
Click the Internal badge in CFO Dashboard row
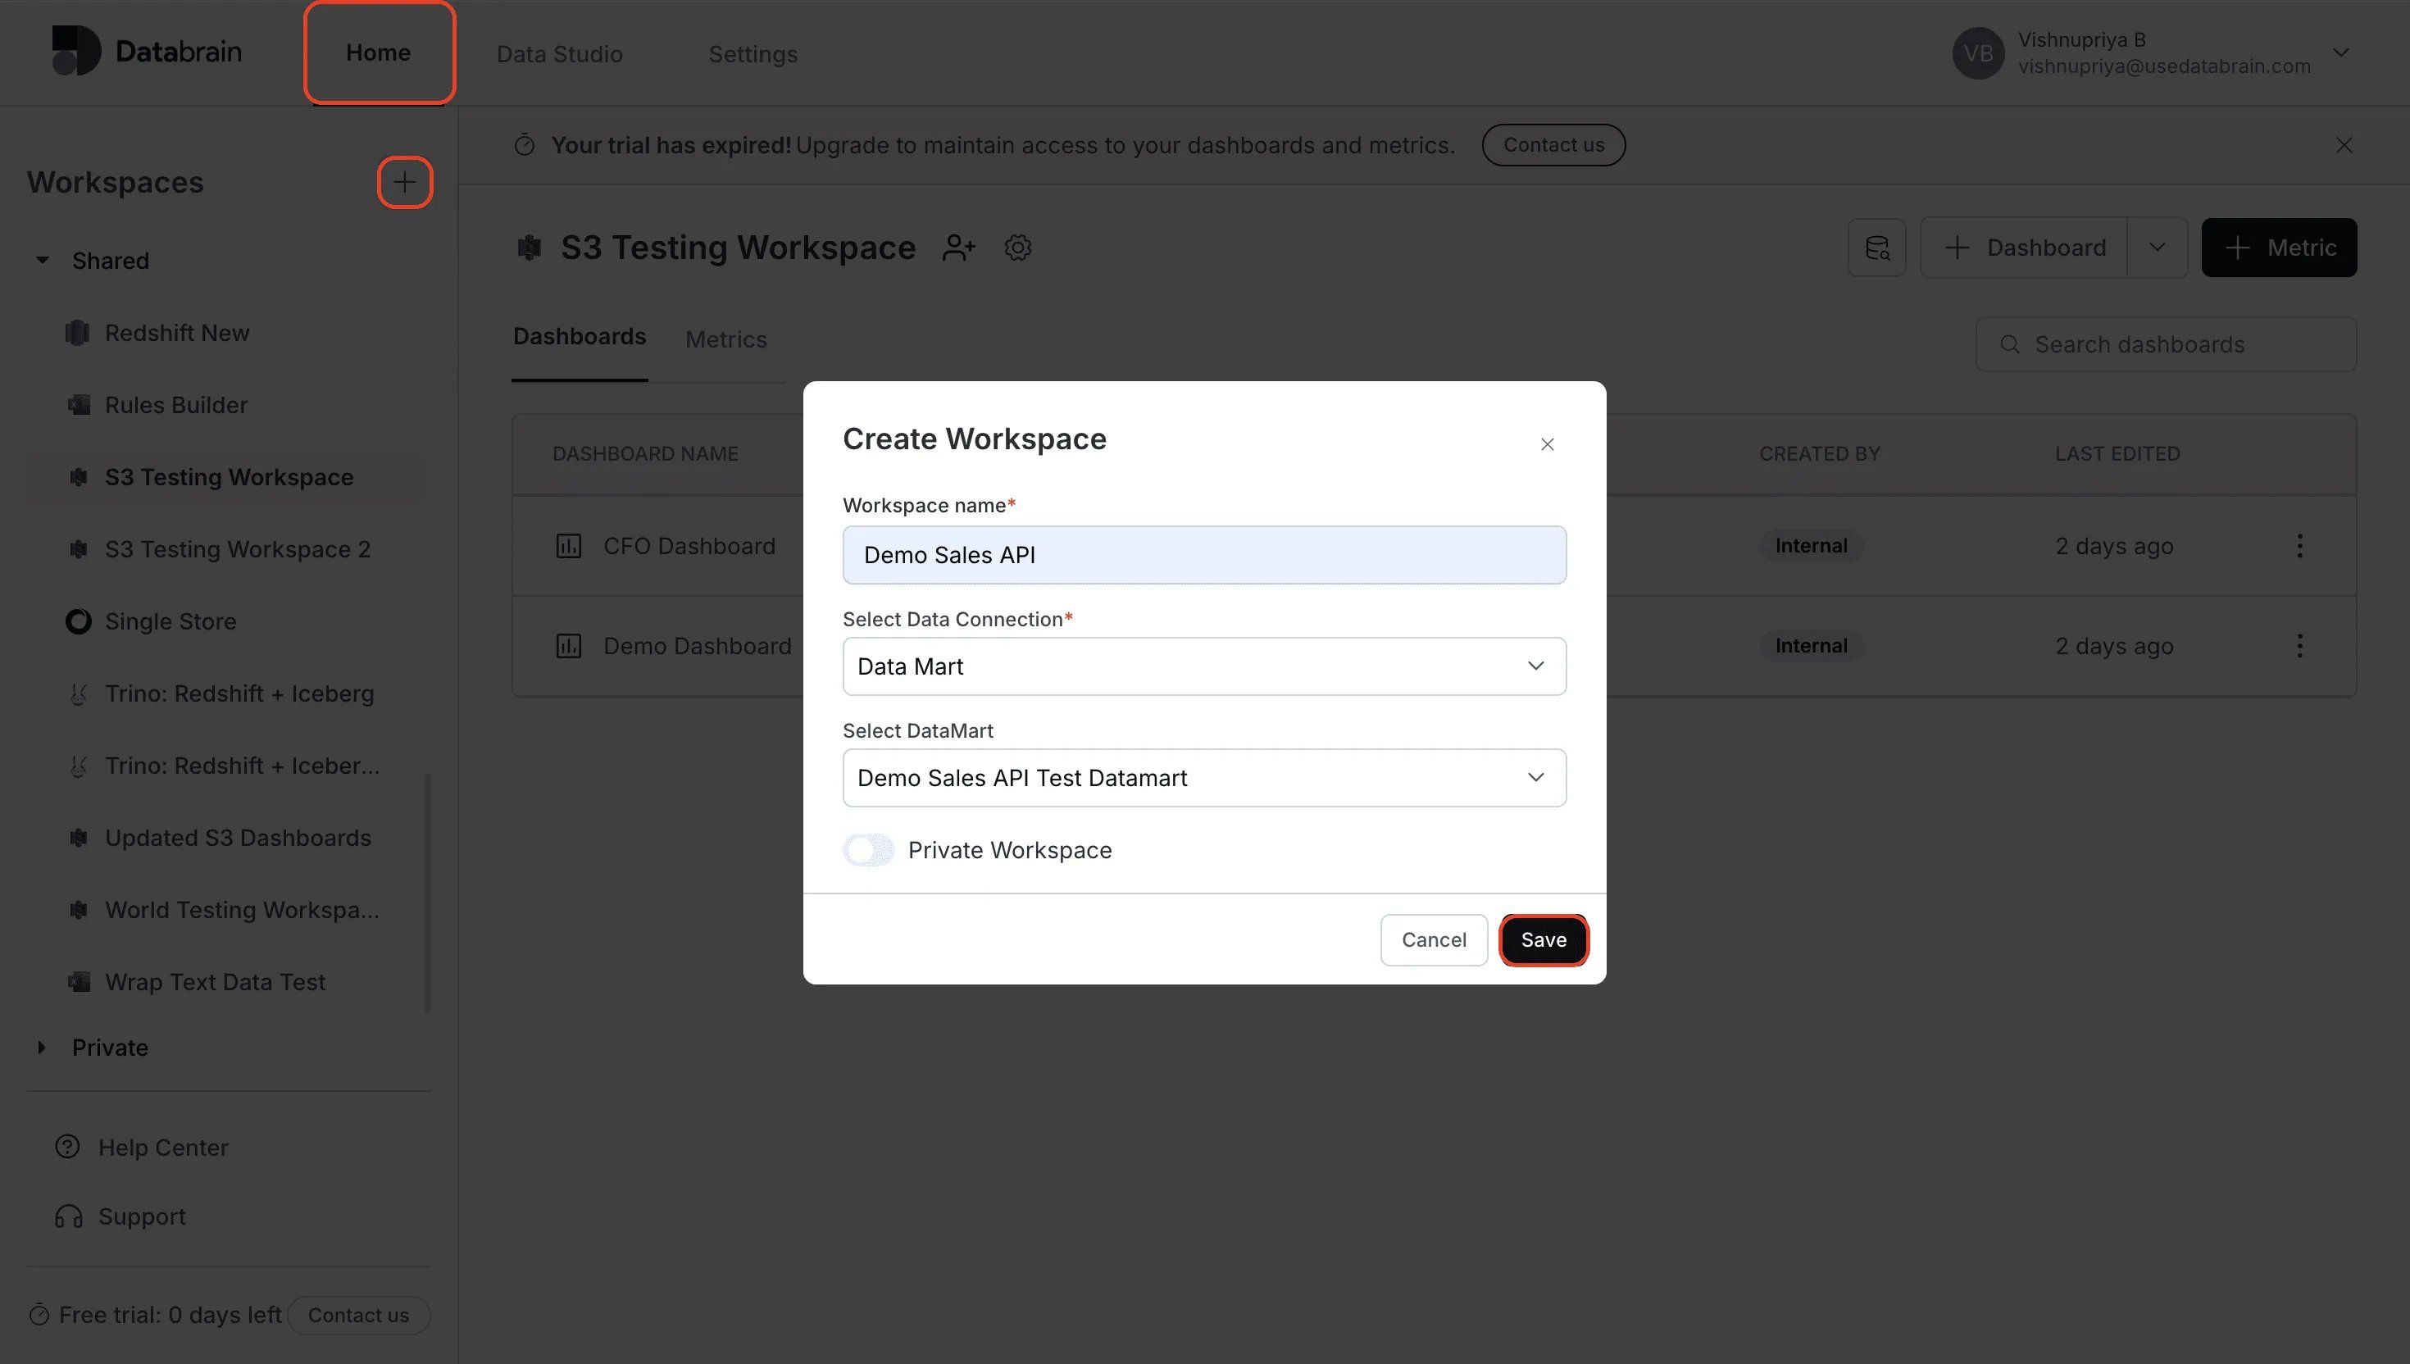tap(1811, 546)
